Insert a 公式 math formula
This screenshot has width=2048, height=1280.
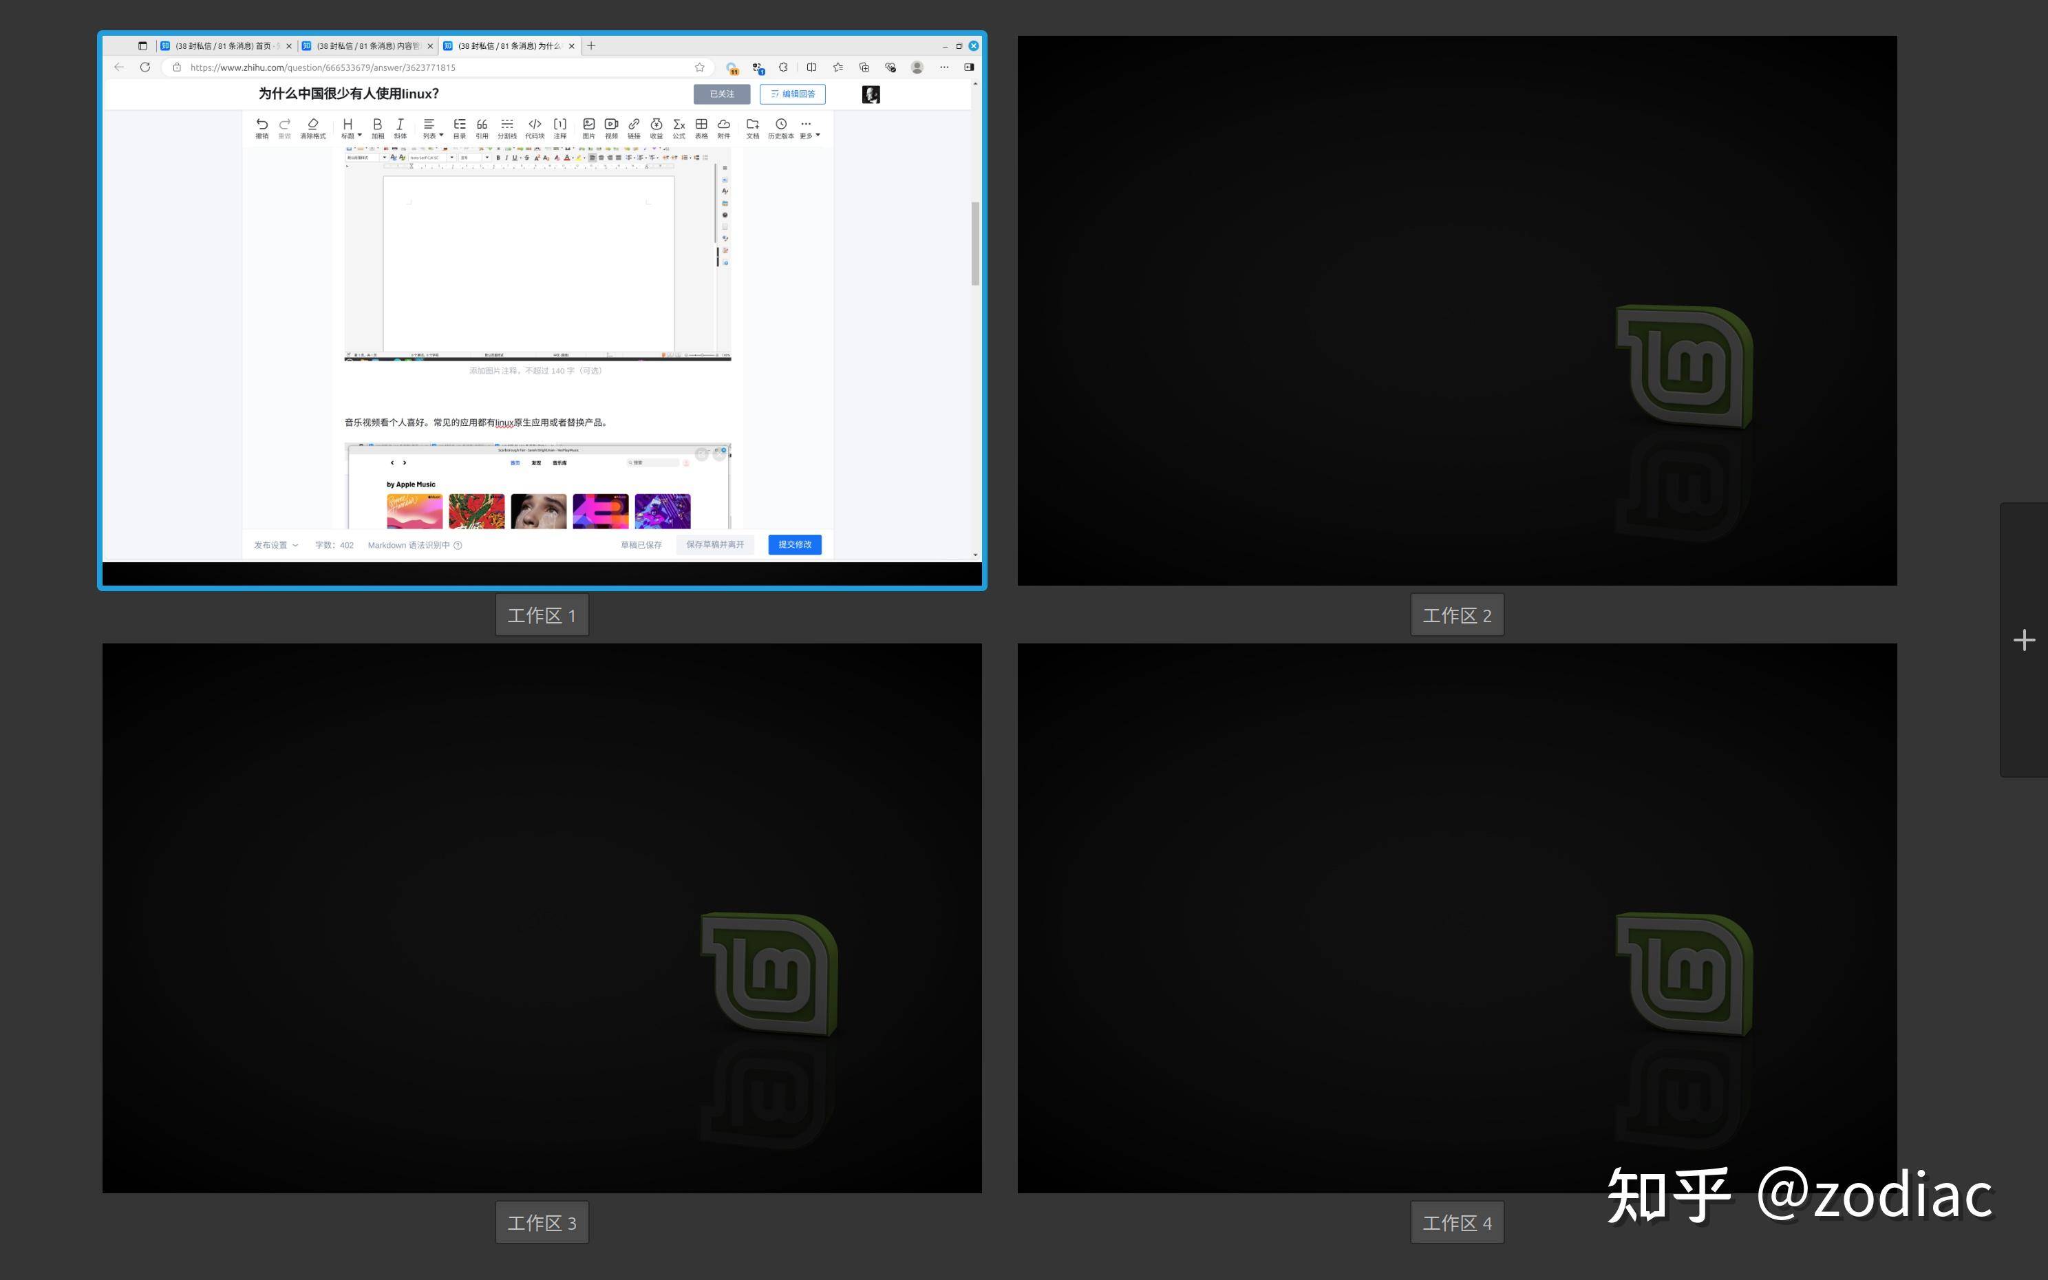[679, 128]
